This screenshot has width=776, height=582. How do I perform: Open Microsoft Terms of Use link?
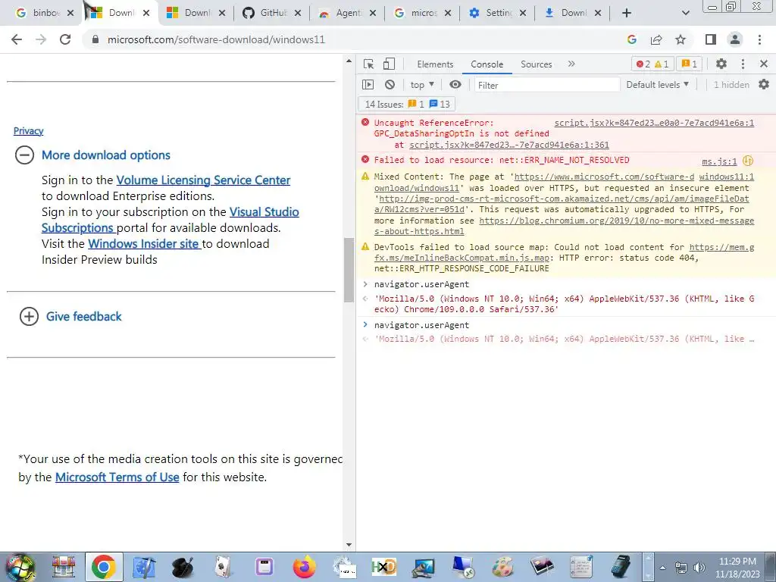pos(117,477)
